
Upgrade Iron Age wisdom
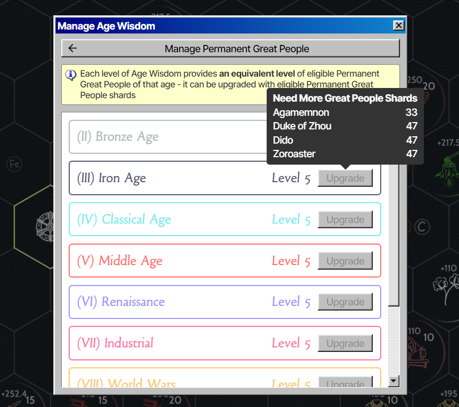tap(345, 178)
